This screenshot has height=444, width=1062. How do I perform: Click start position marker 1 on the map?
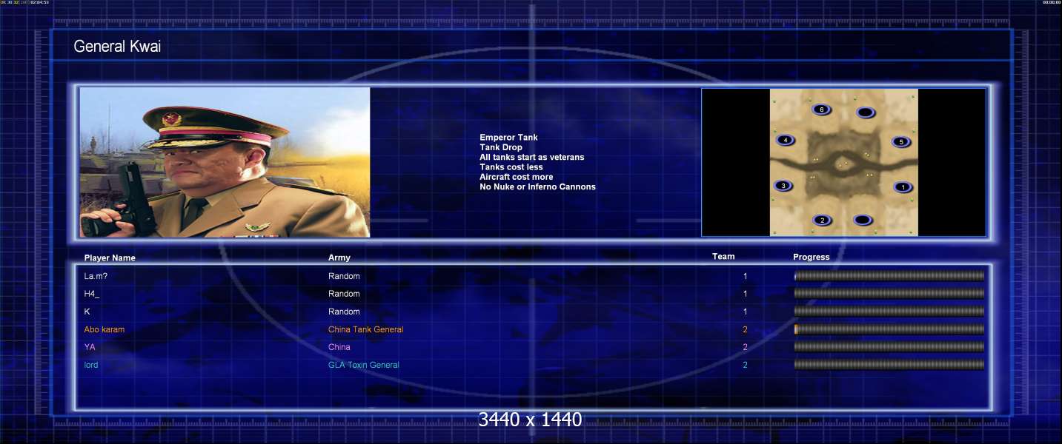tap(902, 187)
